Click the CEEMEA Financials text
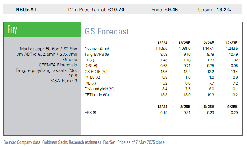The width and height of the screenshot is (247, 147). 58,65
